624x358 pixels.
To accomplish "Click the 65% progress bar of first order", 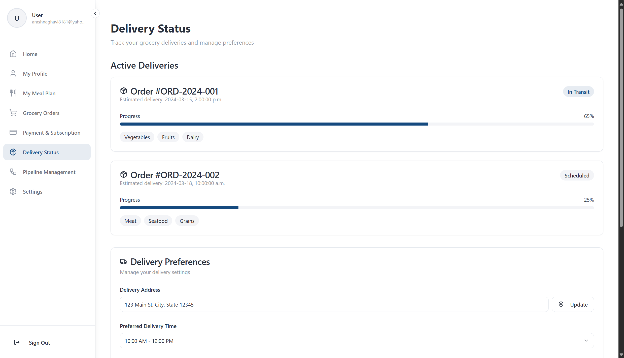I will pos(357,124).
